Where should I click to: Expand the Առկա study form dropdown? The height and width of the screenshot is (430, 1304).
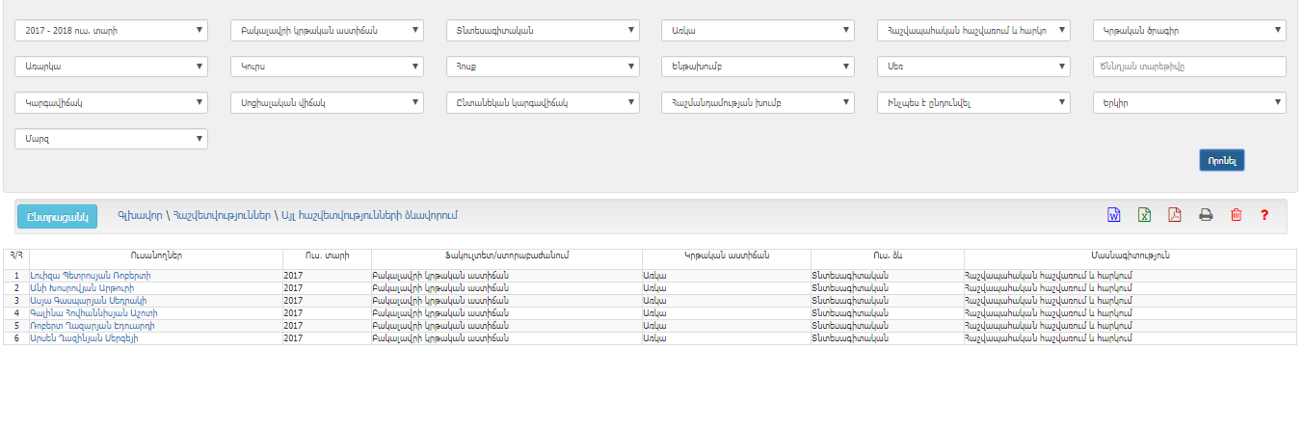click(758, 31)
